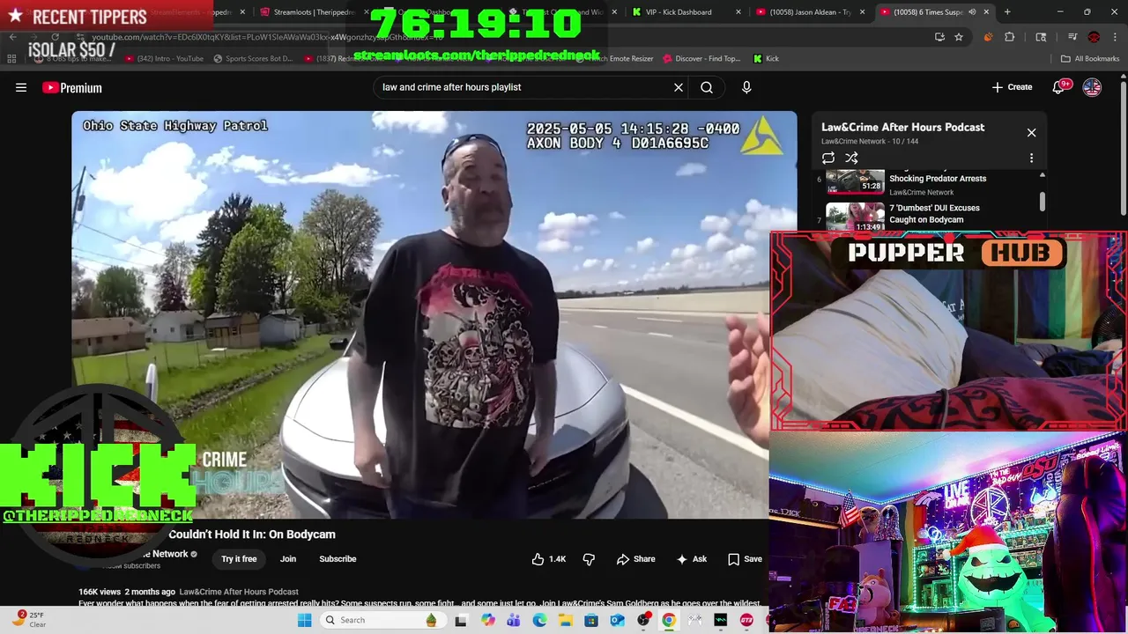Open the 'Sports Scores Bot D...' bookmark

pyautogui.click(x=253, y=59)
